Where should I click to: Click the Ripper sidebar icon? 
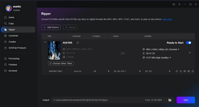coord(5,29)
